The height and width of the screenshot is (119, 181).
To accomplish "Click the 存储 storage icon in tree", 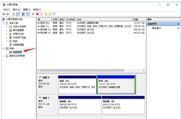I will pos(7,48).
